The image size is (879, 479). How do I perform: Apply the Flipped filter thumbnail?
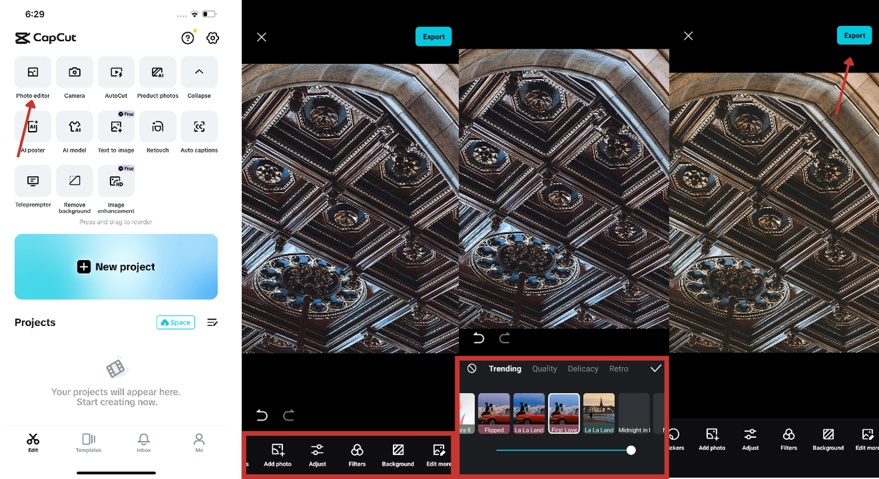coord(494,413)
